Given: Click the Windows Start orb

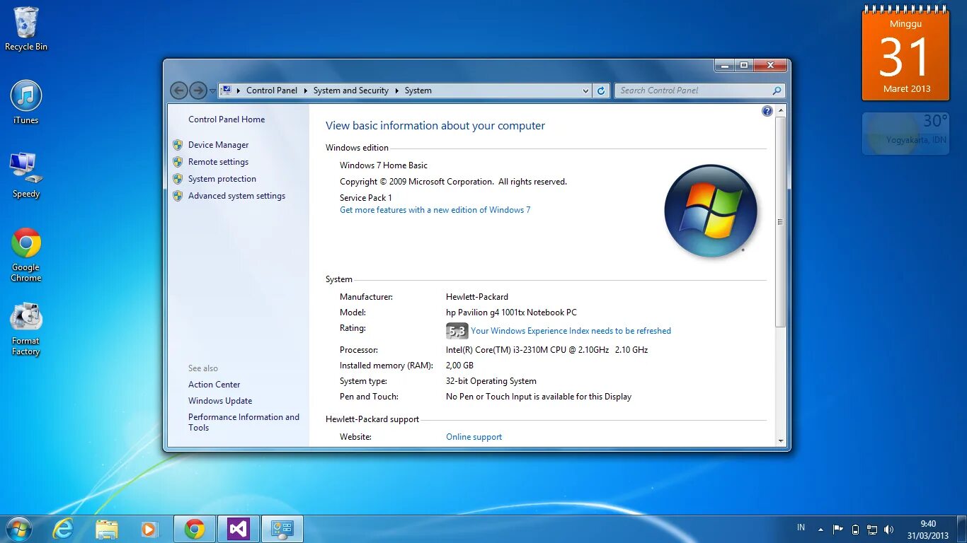Looking at the screenshot, I should 19,529.
